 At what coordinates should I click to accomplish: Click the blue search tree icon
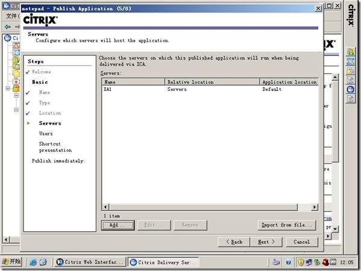(x=16, y=52)
